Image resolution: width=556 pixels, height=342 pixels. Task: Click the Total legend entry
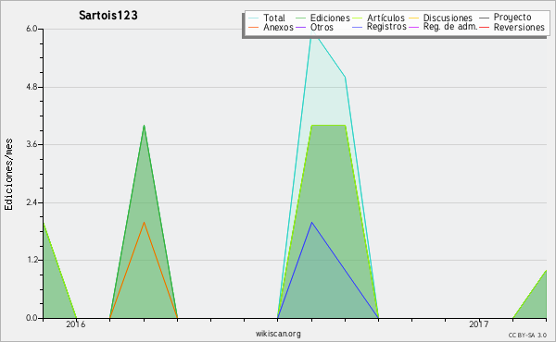click(x=267, y=18)
